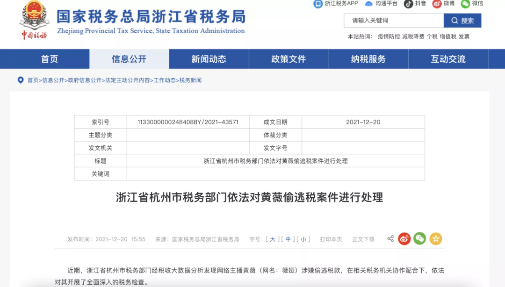Open the 浙江税务APP icon link
The width and height of the screenshot is (505, 287).
[318, 4]
